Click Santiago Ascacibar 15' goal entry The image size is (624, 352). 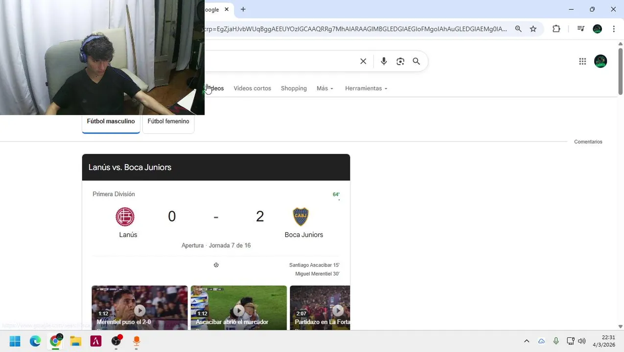[314, 265]
